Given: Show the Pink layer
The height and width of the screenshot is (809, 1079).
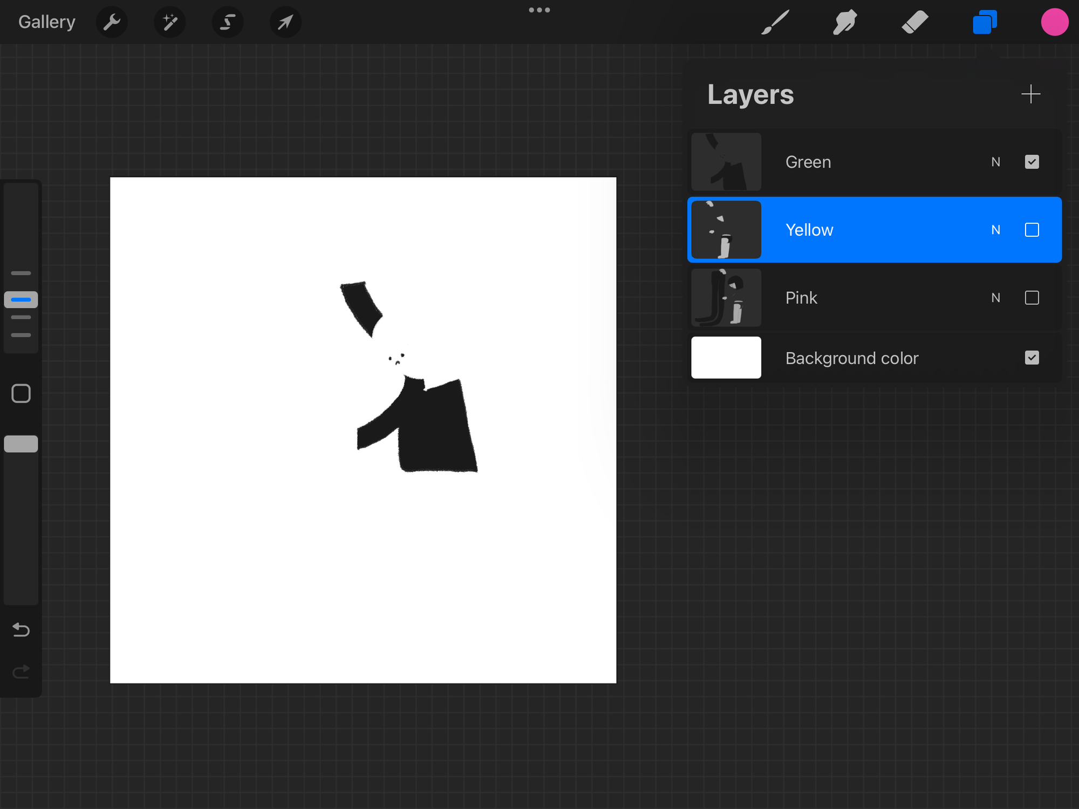Looking at the screenshot, I should click(x=1032, y=298).
